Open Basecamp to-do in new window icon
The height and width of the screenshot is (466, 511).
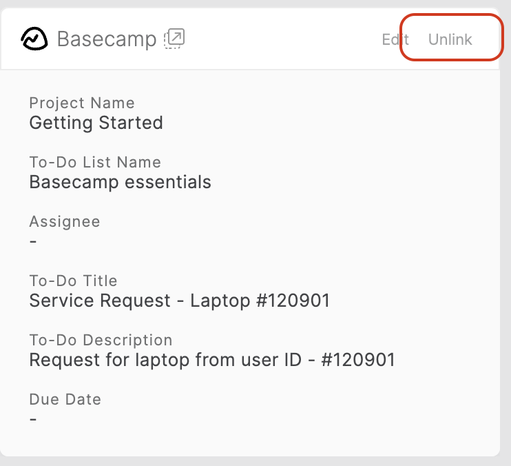(175, 39)
